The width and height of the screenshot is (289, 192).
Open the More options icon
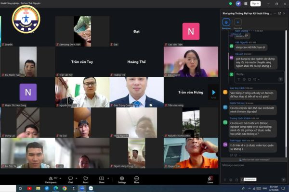(x=137, y=180)
